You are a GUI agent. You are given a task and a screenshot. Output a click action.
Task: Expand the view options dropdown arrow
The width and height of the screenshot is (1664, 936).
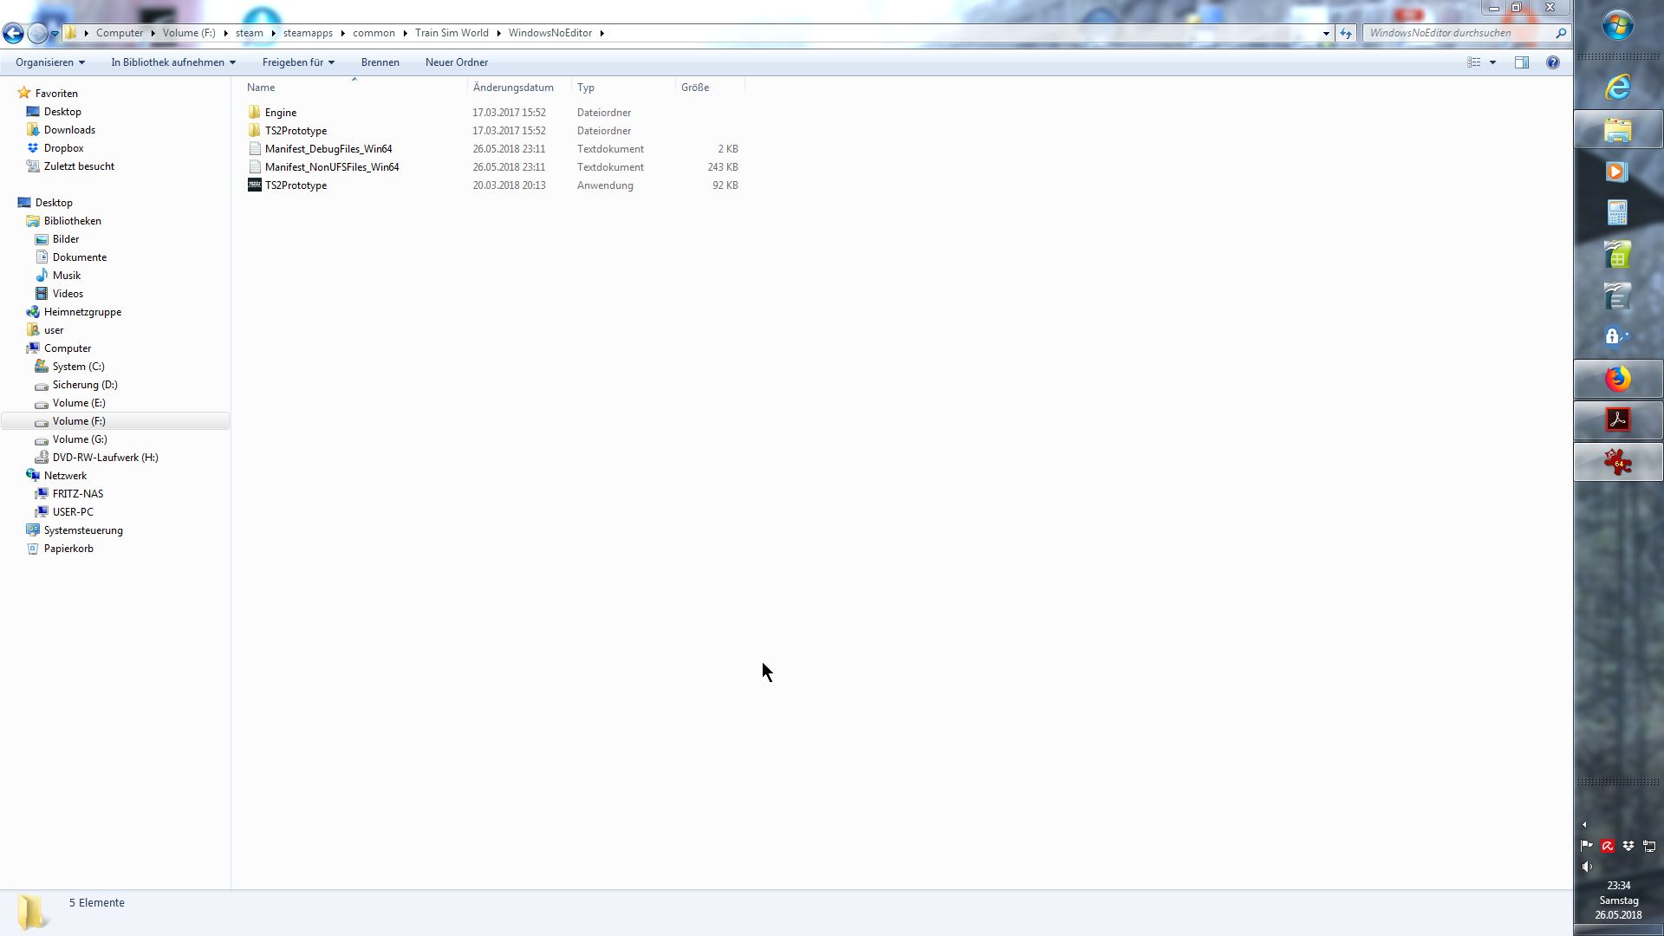(1492, 62)
